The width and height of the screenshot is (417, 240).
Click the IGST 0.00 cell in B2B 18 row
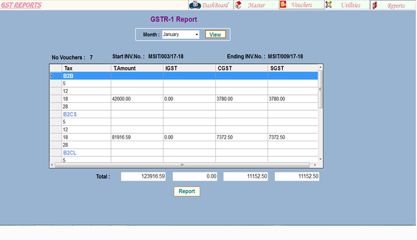coord(189,99)
